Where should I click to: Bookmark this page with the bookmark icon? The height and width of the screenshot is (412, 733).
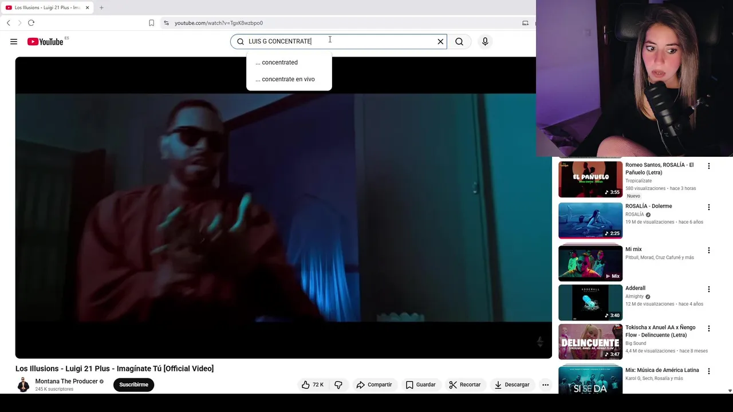151,23
